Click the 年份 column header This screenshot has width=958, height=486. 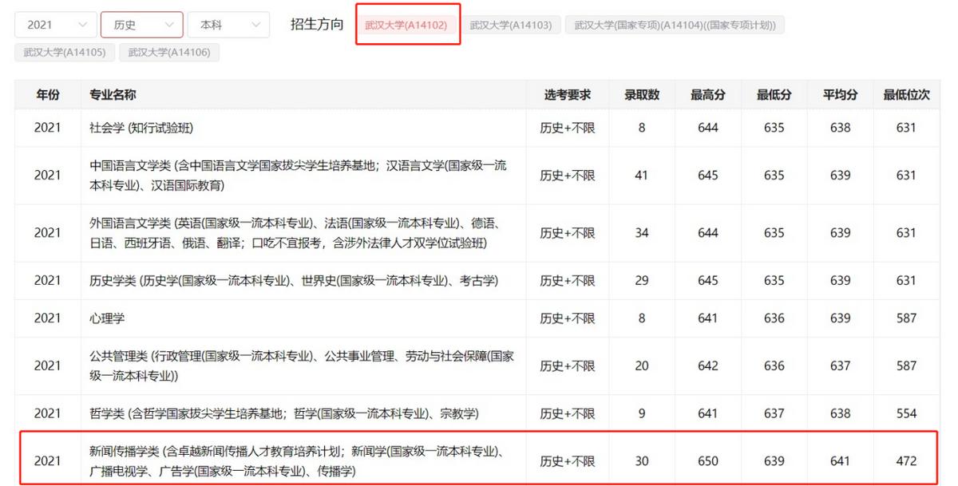point(48,94)
